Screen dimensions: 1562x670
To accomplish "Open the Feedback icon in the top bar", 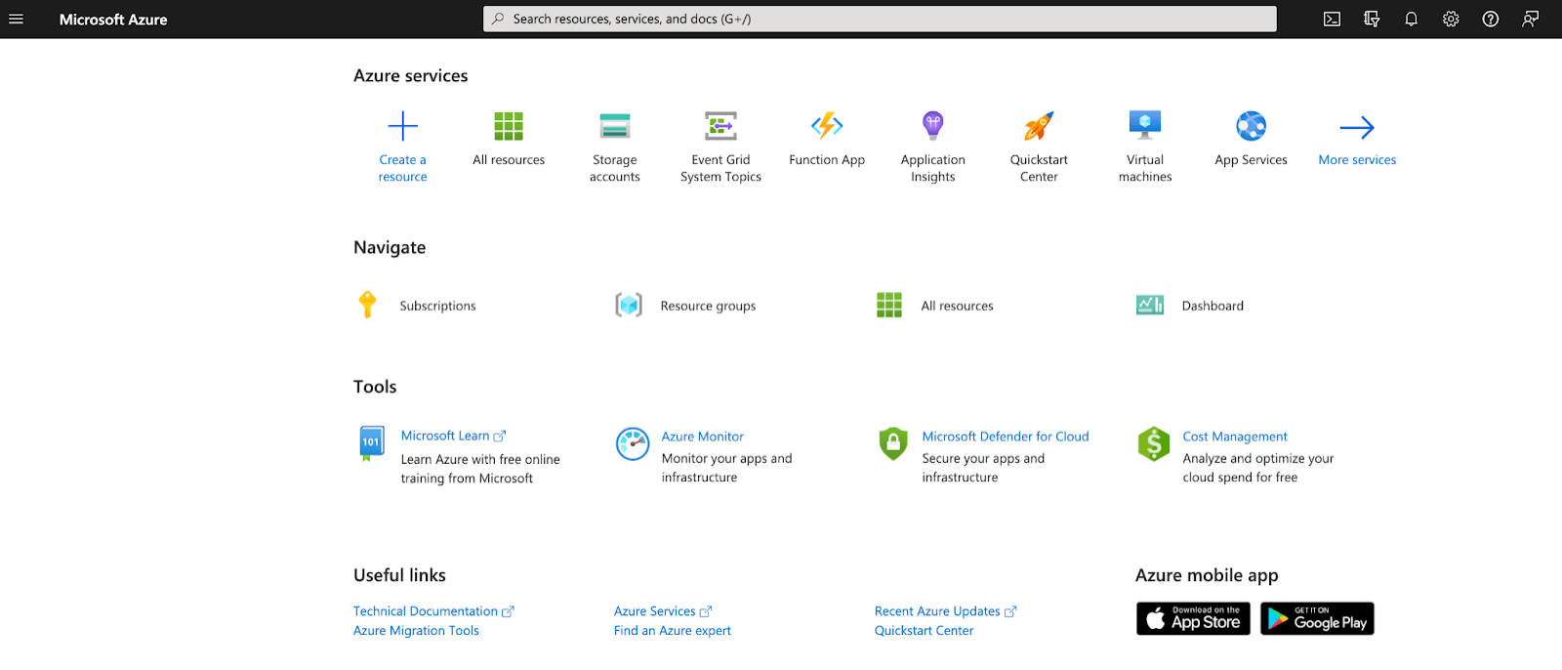I will click(1530, 19).
